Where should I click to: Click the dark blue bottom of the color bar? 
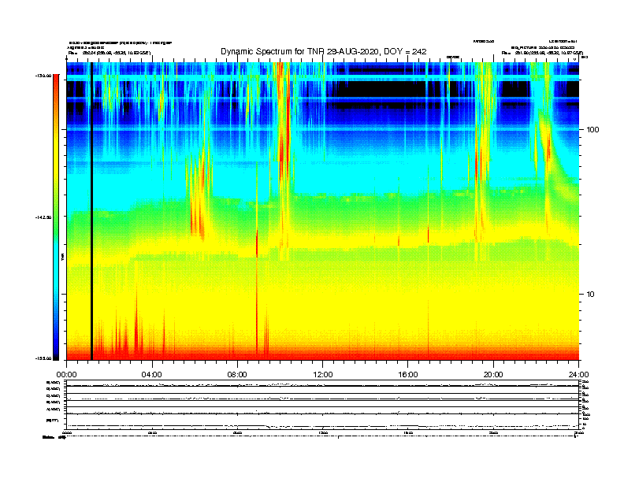55,353
